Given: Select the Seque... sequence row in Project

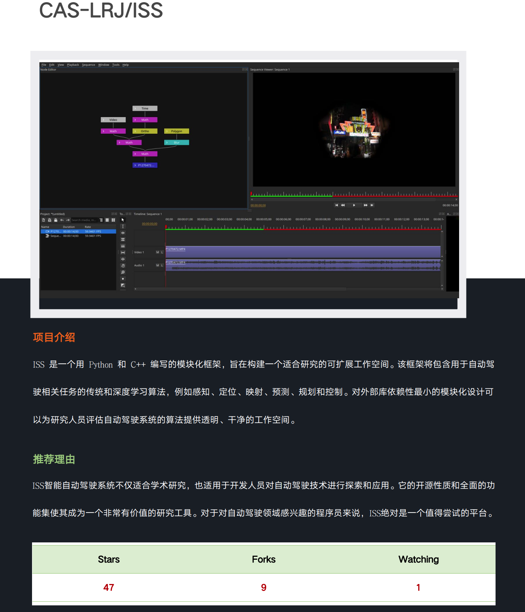Looking at the screenshot, I should tap(78, 236).
